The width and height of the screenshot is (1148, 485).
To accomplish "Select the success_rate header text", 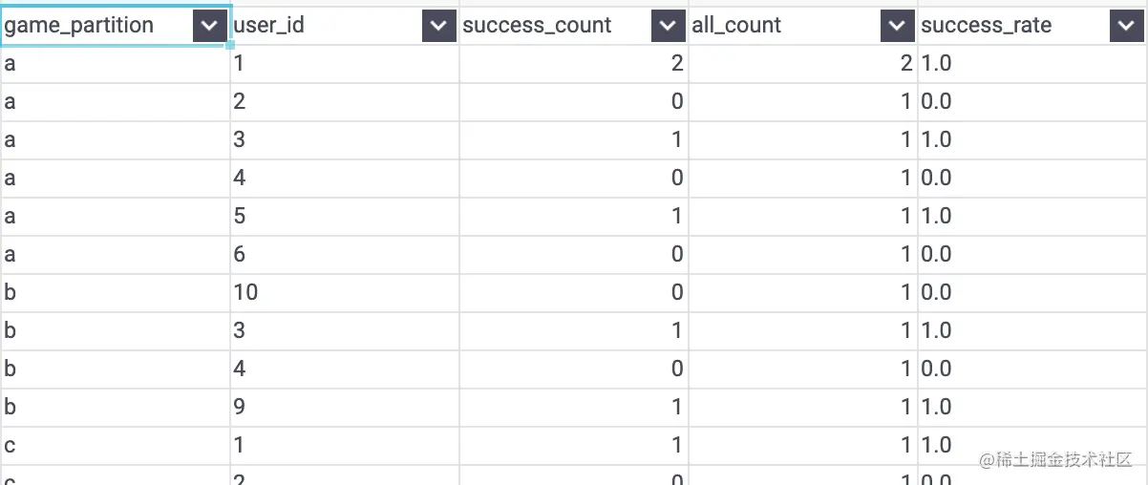I will click(987, 26).
